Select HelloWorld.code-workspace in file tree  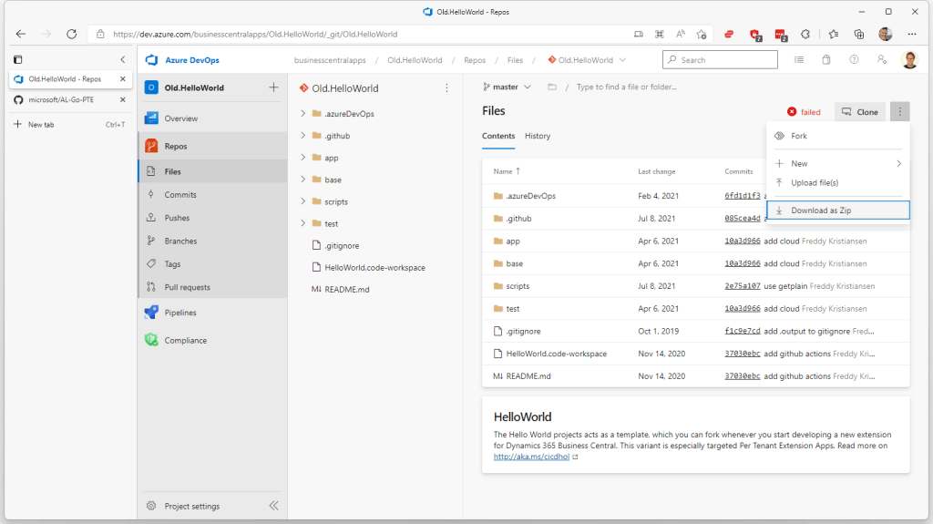374,267
